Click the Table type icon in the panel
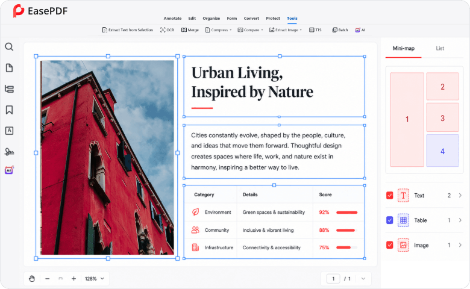470x289 pixels. tap(404, 220)
